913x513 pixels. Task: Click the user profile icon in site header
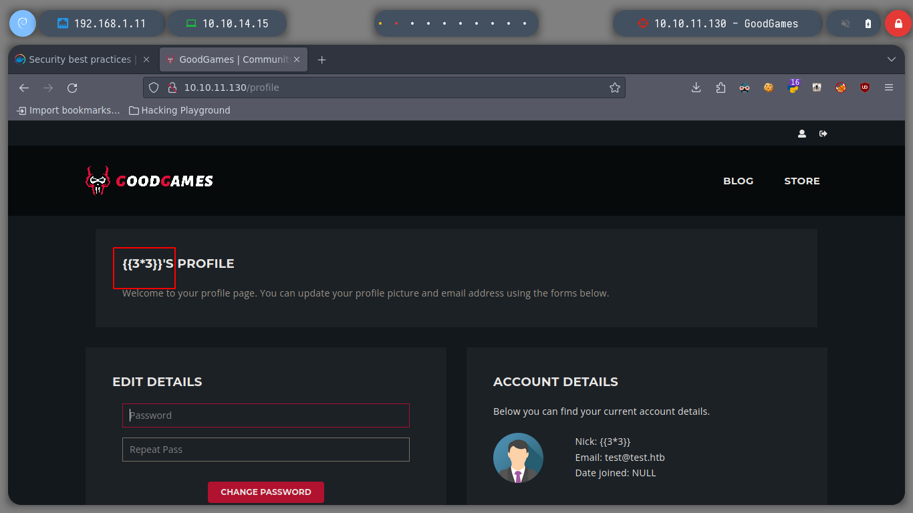[x=802, y=134]
